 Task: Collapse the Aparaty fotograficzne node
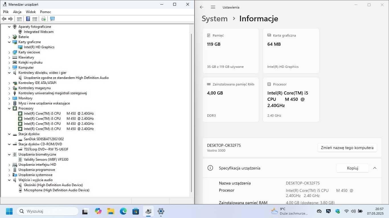9,27
